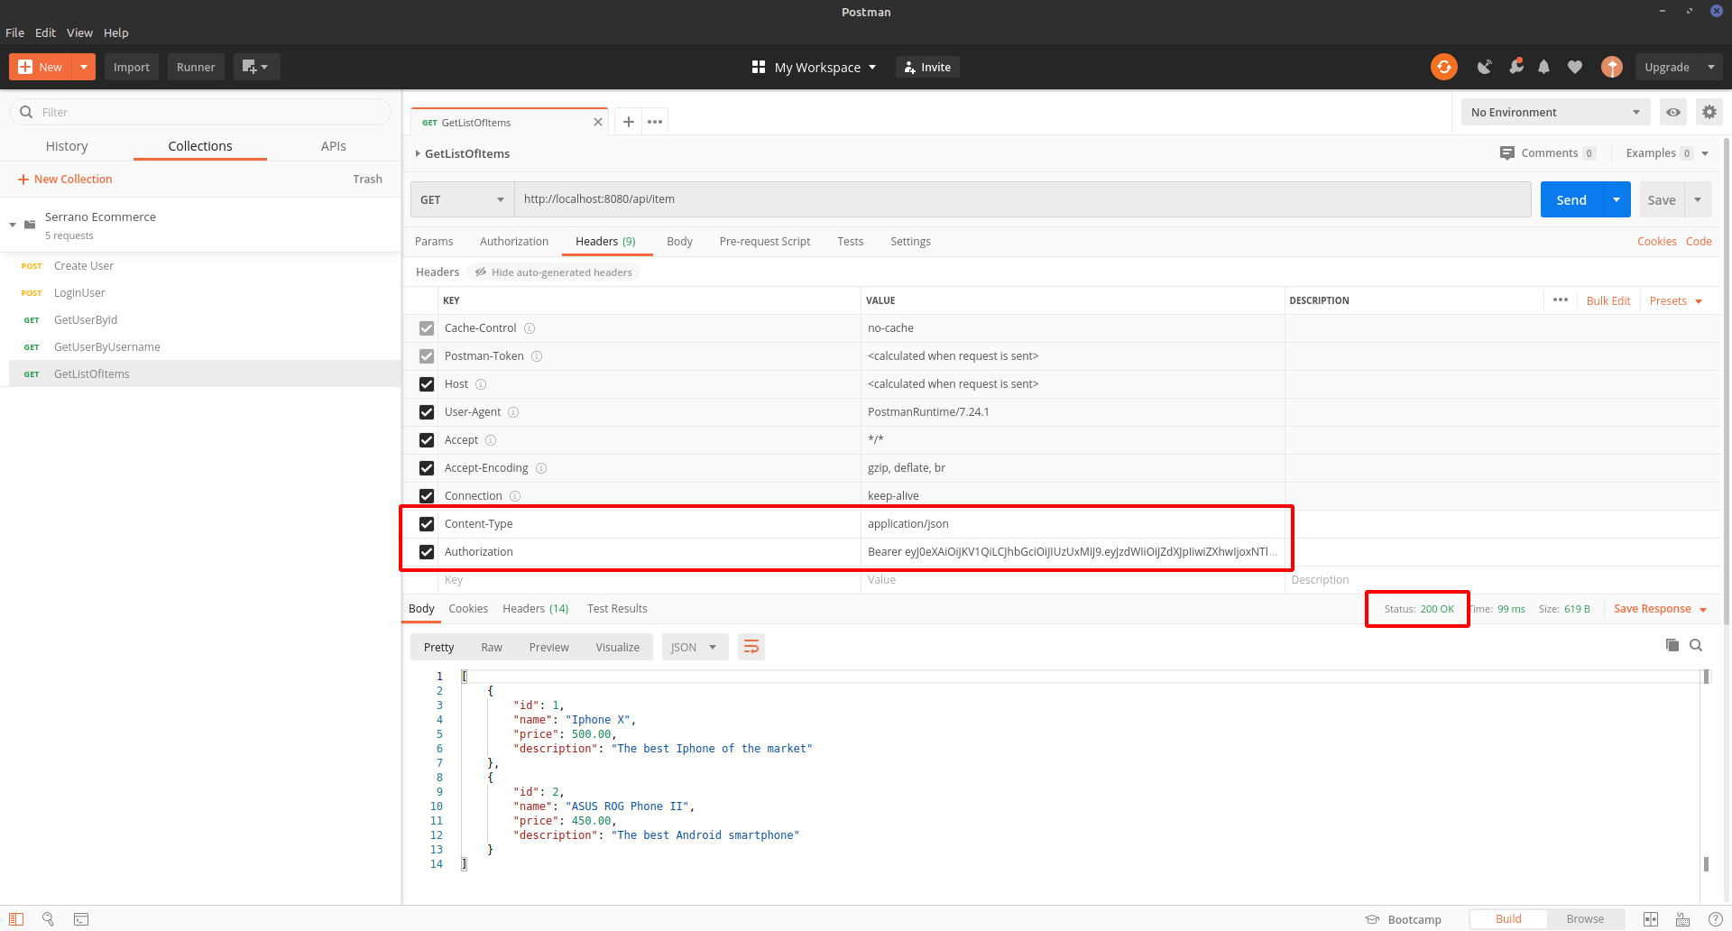Close the GetListOfItems tab
This screenshot has width=1732, height=931.
598,123
